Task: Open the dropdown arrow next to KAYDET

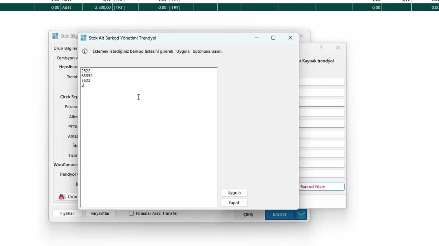Action: [301, 214]
